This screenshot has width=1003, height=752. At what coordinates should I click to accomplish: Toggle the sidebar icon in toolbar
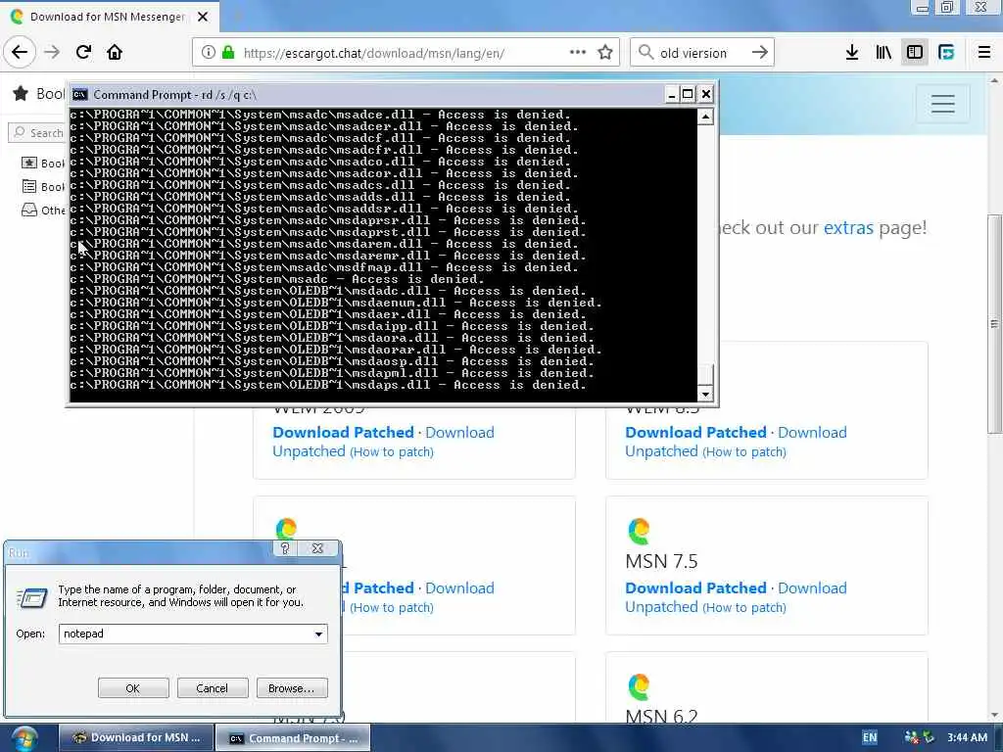click(915, 53)
